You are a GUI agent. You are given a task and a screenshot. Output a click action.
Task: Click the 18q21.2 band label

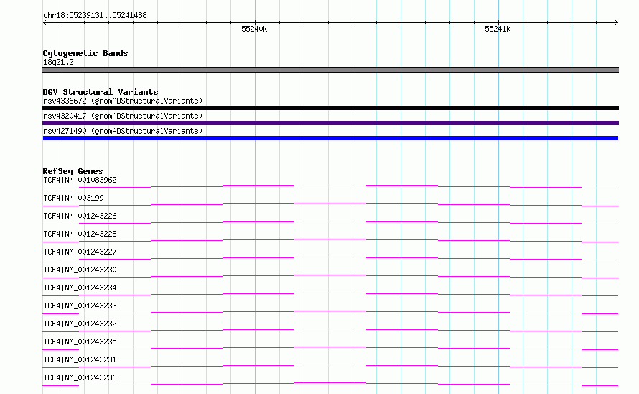click(x=58, y=62)
